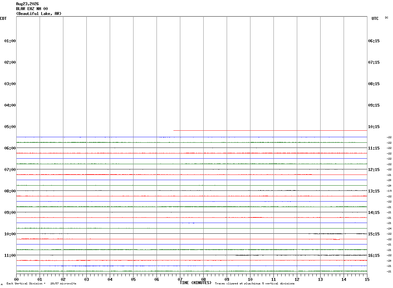
Task: Click the 10:00 CDT time label
Action: pos(10,234)
